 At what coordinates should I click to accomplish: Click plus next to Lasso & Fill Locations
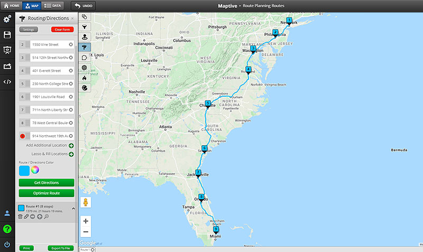point(71,154)
